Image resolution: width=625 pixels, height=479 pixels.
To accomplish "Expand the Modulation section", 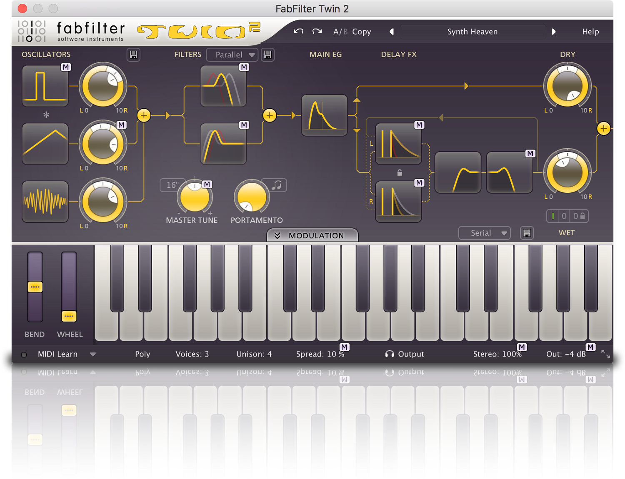I will pos(312,235).
